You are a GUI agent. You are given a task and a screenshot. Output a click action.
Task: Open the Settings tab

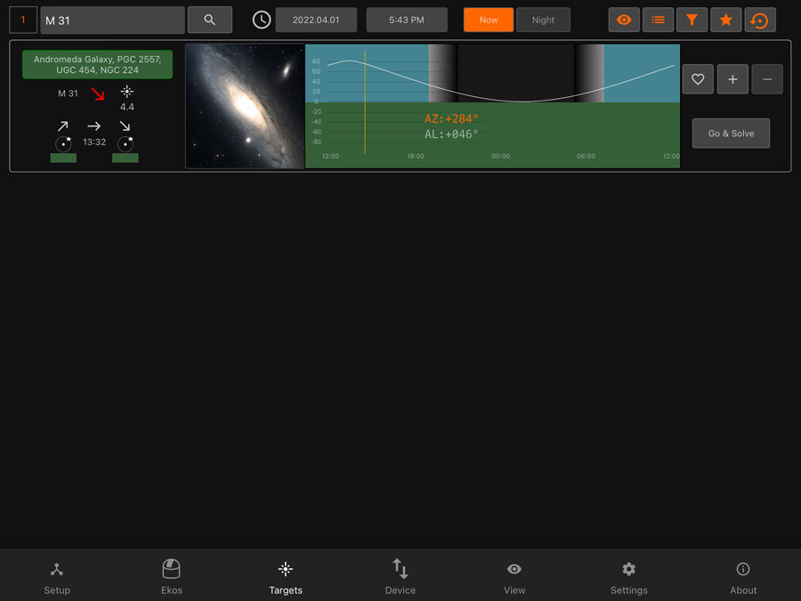(629, 578)
